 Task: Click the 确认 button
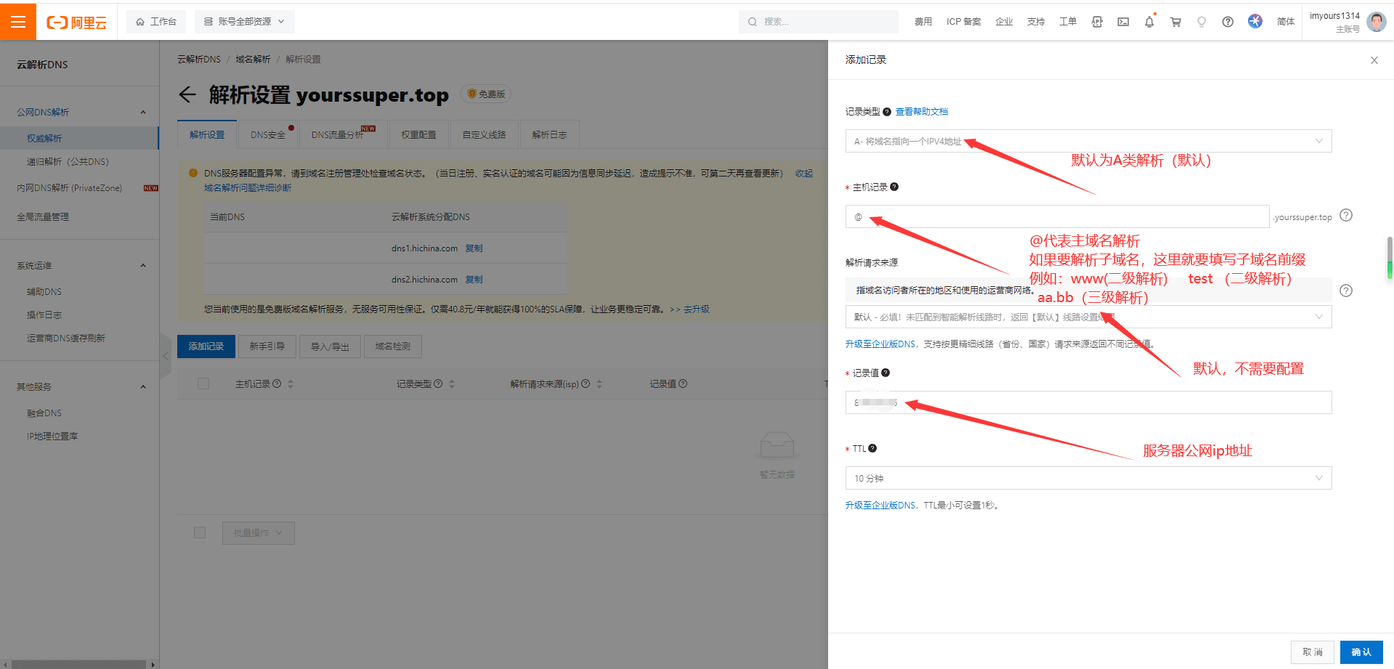[x=1361, y=652]
